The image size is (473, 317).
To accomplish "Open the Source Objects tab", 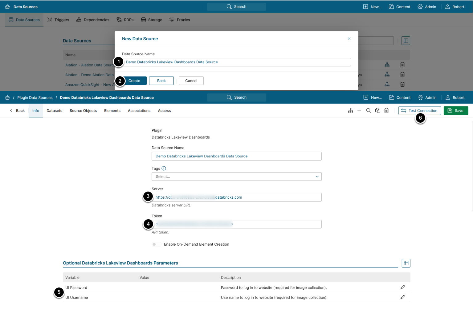I will pyautogui.click(x=83, y=111).
